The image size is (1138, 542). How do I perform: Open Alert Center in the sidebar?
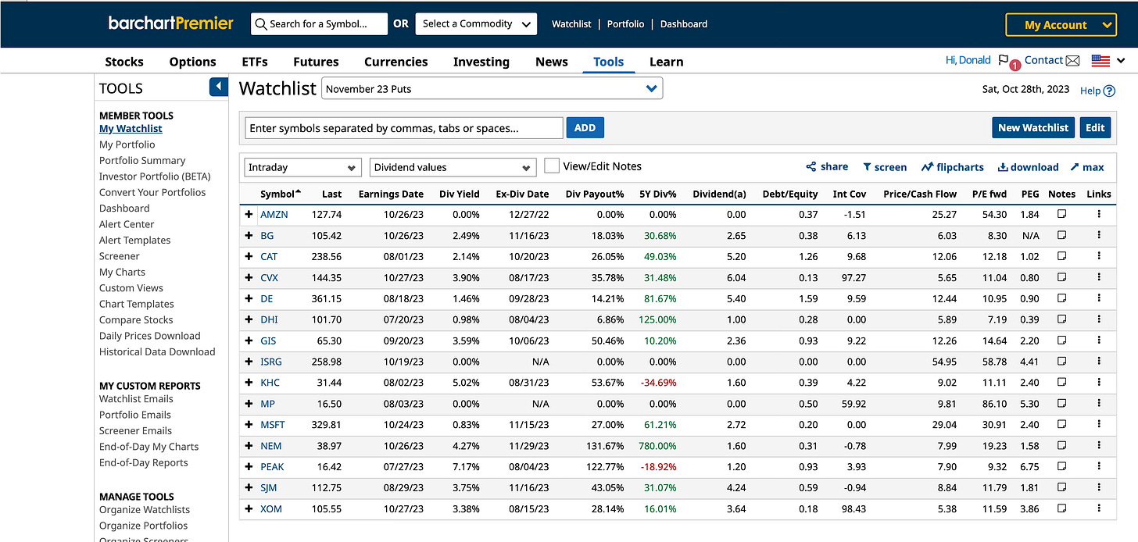click(x=127, y=224)
